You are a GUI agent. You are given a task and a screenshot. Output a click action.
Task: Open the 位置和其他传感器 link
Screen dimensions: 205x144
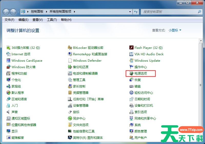tap(24, 125)
